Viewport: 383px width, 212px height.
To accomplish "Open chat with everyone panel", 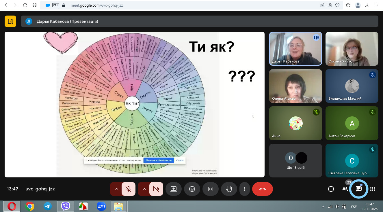I will (358, 189).
